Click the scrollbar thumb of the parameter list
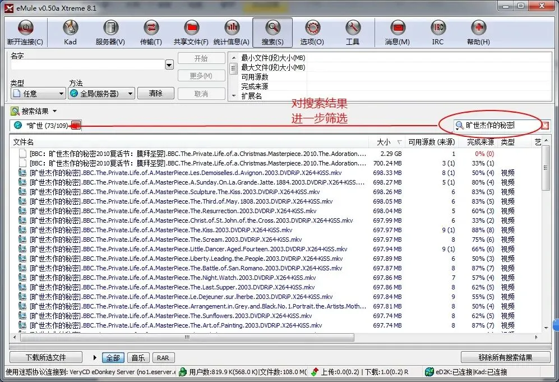559x382 pixels. 233,68
